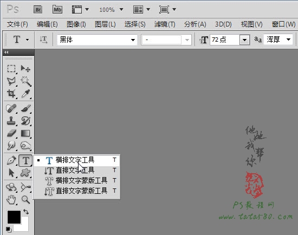Open the screen mode icon
This screenshot has width=298, height=235.
pos(164,9)
